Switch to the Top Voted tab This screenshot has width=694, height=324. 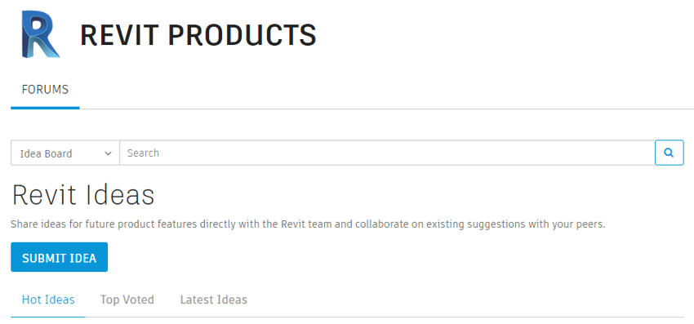(x=127, y=300)
